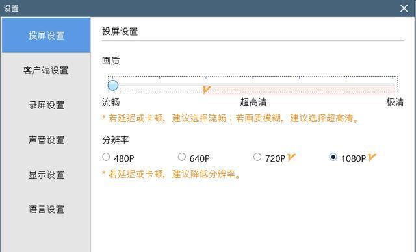Open the 投屏设置 tab in sidebar
The width and height of the screenshot is (416, 252).
coord(46,35)
